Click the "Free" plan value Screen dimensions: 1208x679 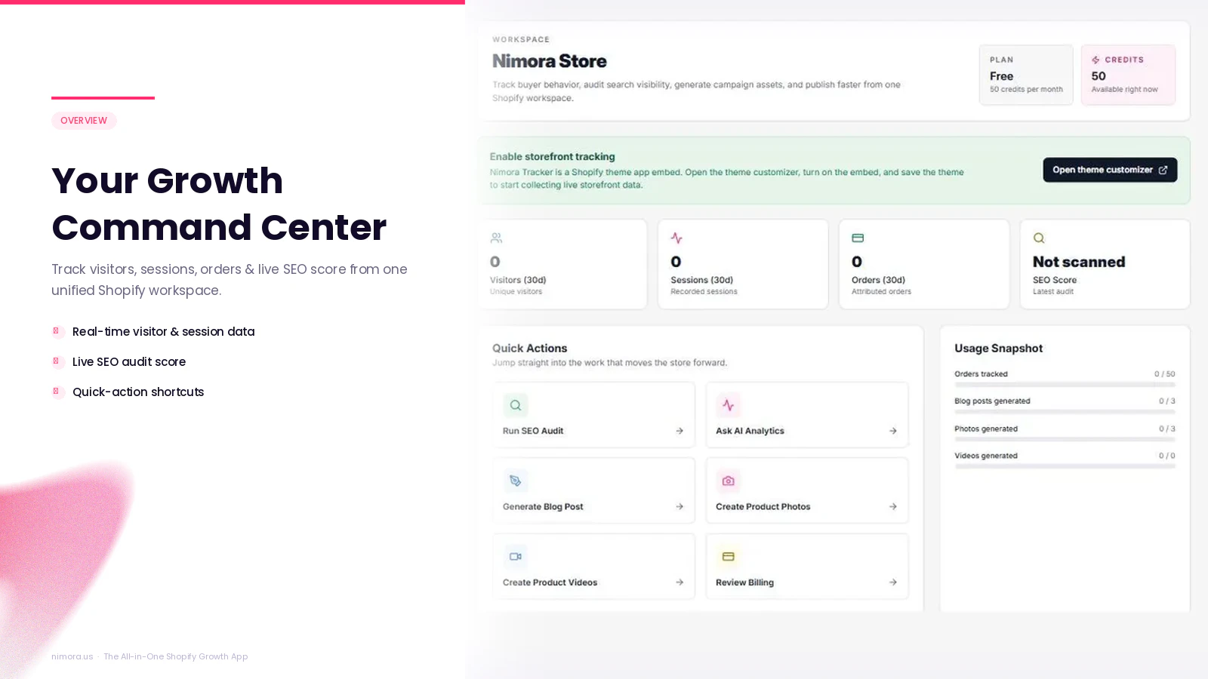[1002, 76]
